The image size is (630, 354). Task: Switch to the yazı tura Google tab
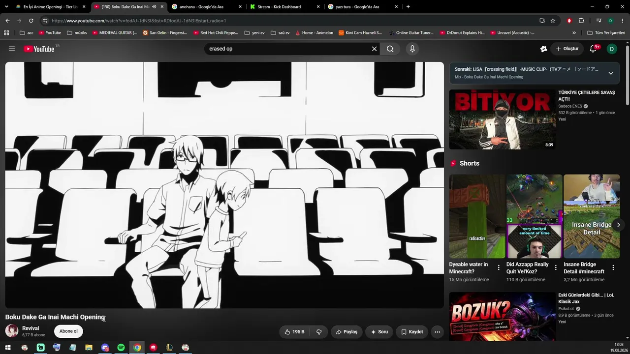click(362, 7)
